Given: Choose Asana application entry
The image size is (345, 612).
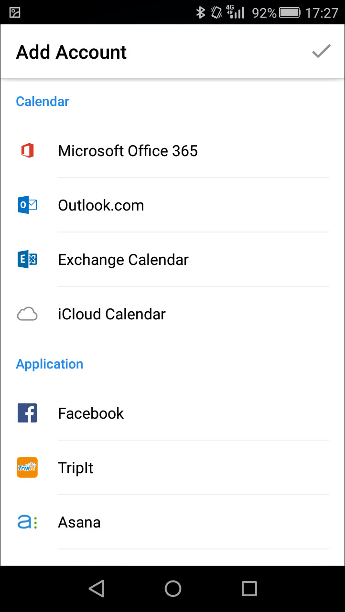Looking at the screenshot, I should [x=79, y=522].
